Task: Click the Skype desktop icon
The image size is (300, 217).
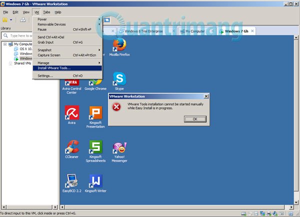Action: pyautogui.click(x=119, y=79)
